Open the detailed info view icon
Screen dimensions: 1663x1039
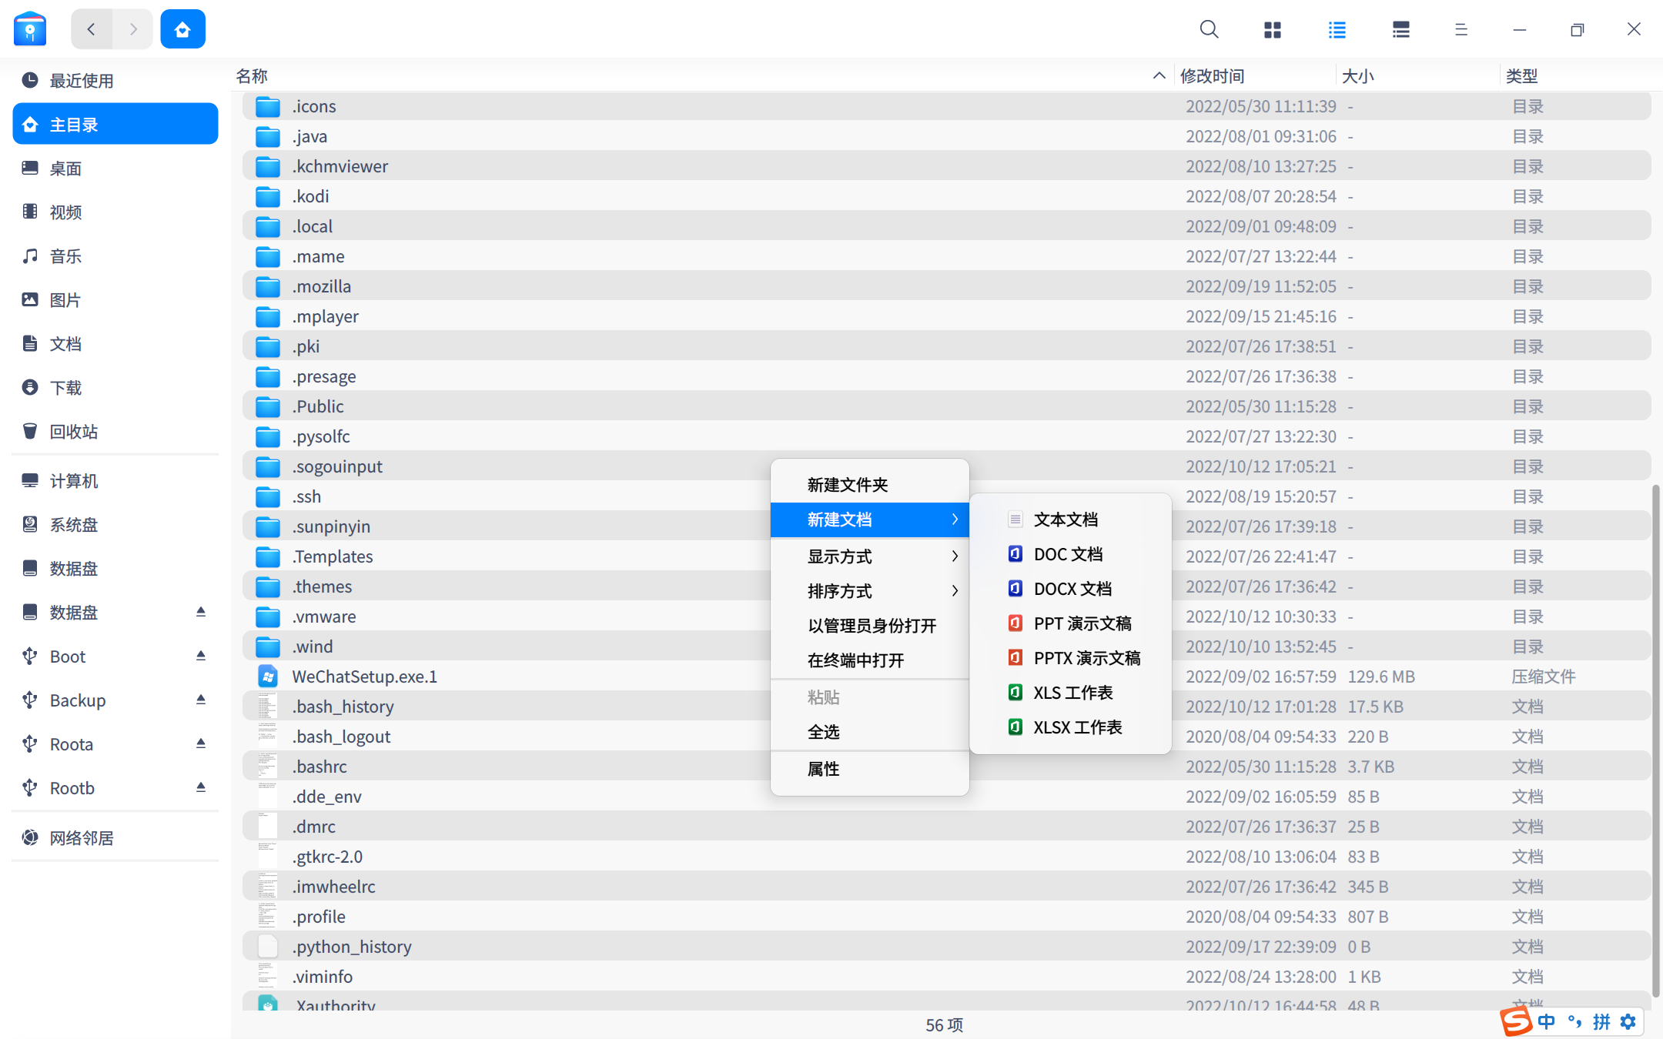(1400, 28)
